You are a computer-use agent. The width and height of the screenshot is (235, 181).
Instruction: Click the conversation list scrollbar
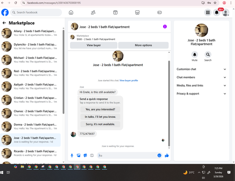point(63,72)
